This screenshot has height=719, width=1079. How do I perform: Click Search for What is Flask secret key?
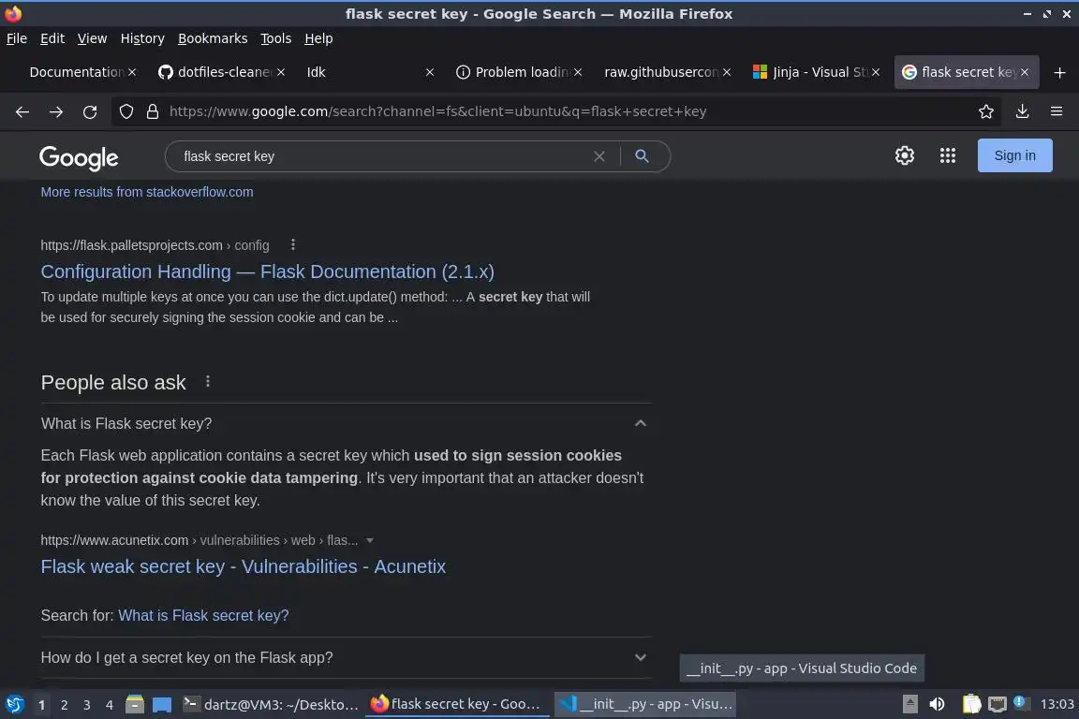click(203, 616)
